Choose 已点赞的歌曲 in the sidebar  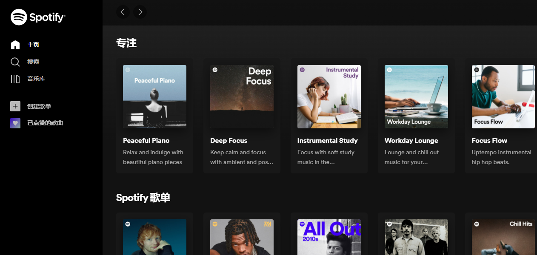tap(45, 123)
